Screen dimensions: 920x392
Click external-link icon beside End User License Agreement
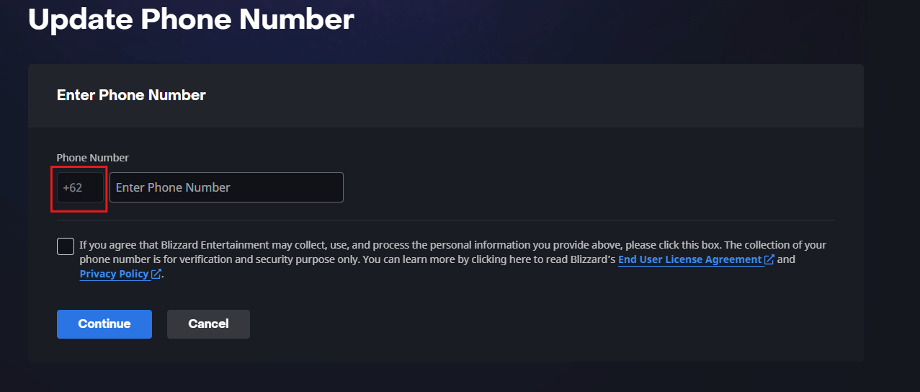[769, 259]
